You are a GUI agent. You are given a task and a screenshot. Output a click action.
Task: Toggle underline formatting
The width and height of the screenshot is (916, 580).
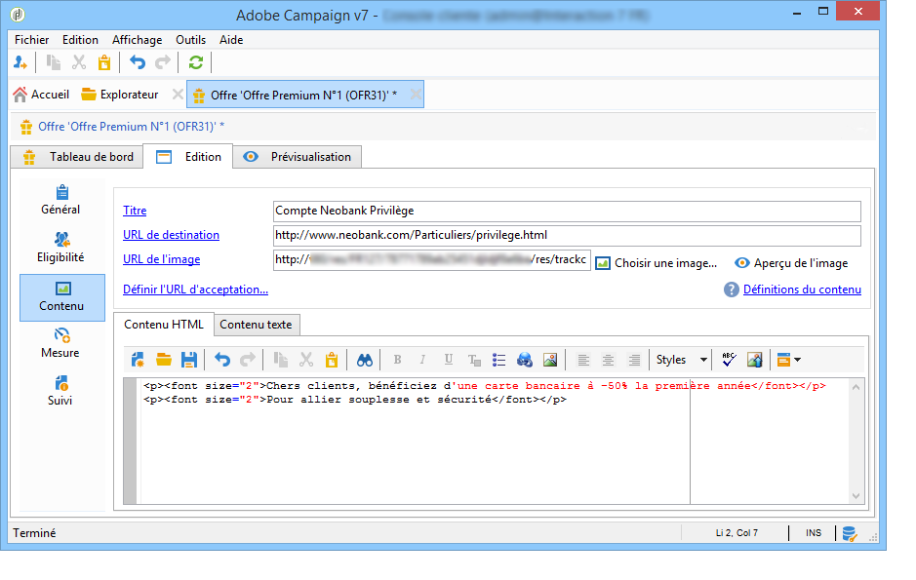tap(448, 360)
